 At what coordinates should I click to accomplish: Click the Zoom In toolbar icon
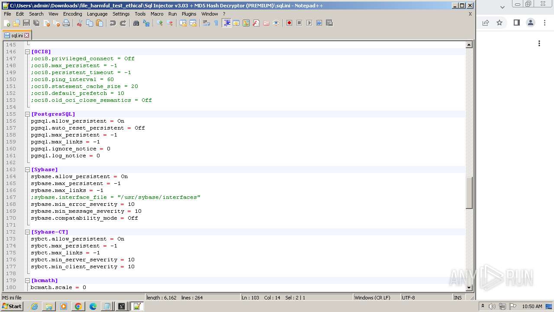160,23
